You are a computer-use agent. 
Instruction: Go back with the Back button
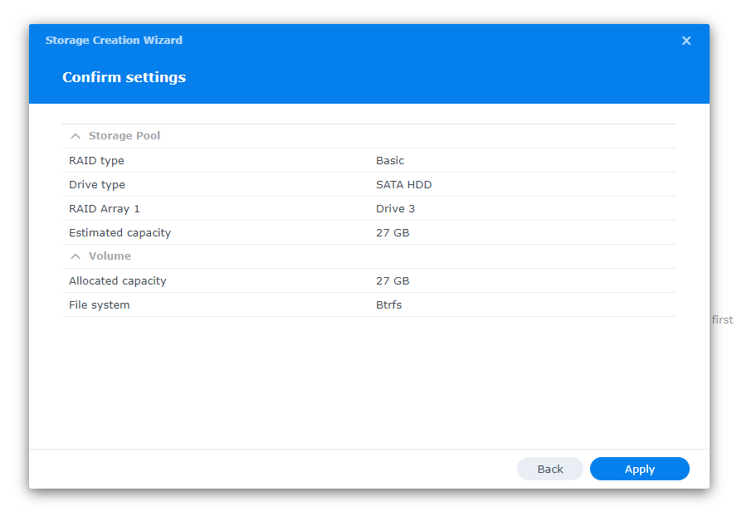tap(549, 469)
